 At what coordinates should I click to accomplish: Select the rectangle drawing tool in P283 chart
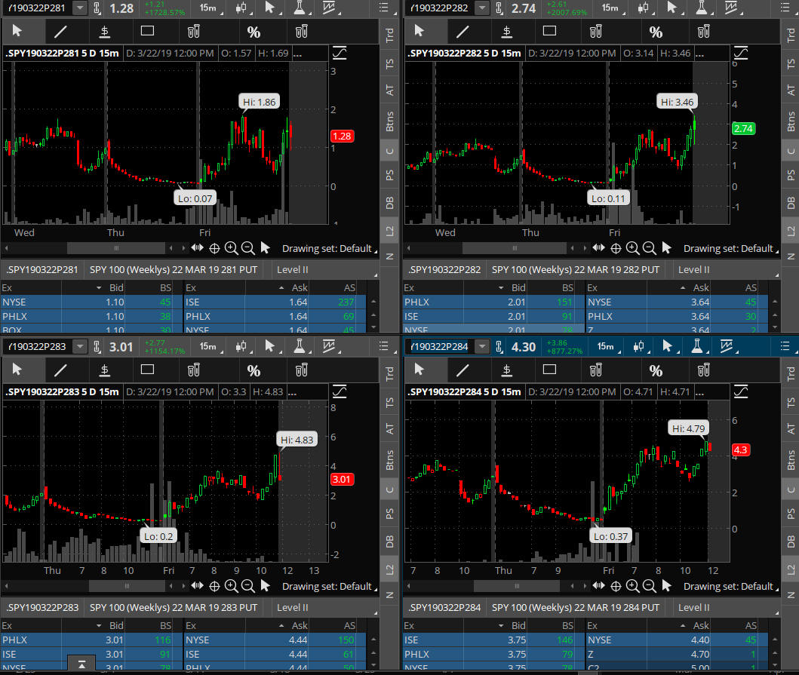click(x=147, y=370)
